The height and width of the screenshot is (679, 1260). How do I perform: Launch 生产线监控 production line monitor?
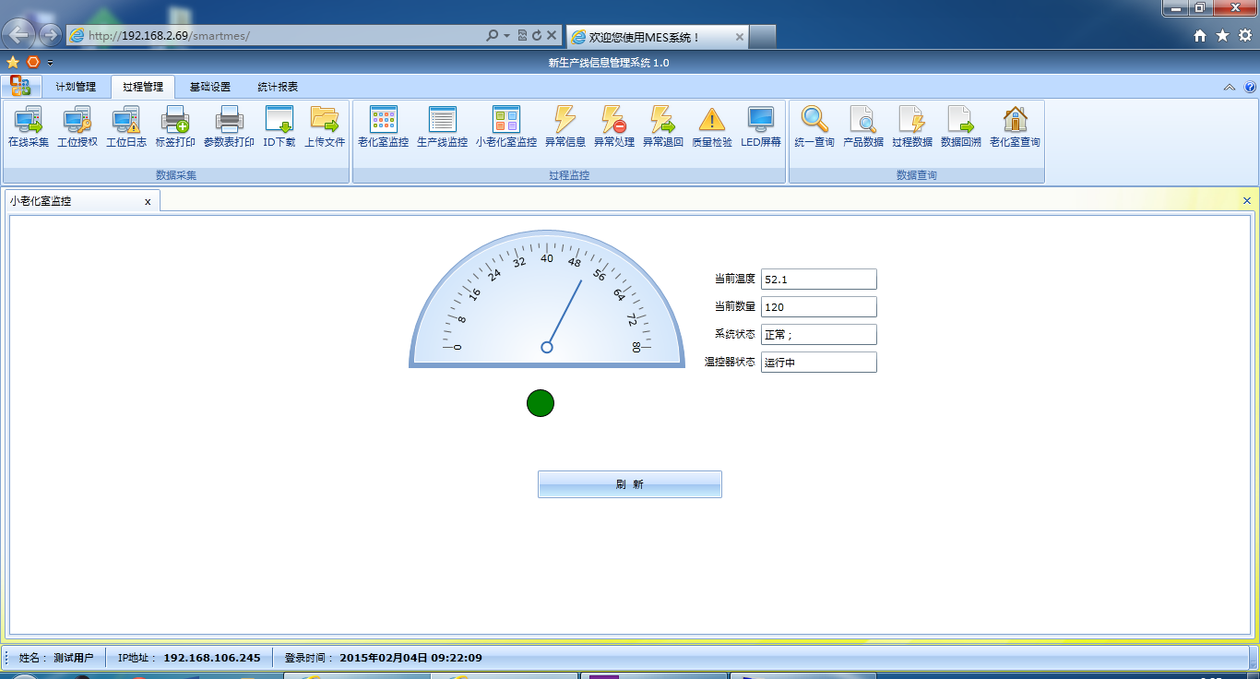[442, 127]
